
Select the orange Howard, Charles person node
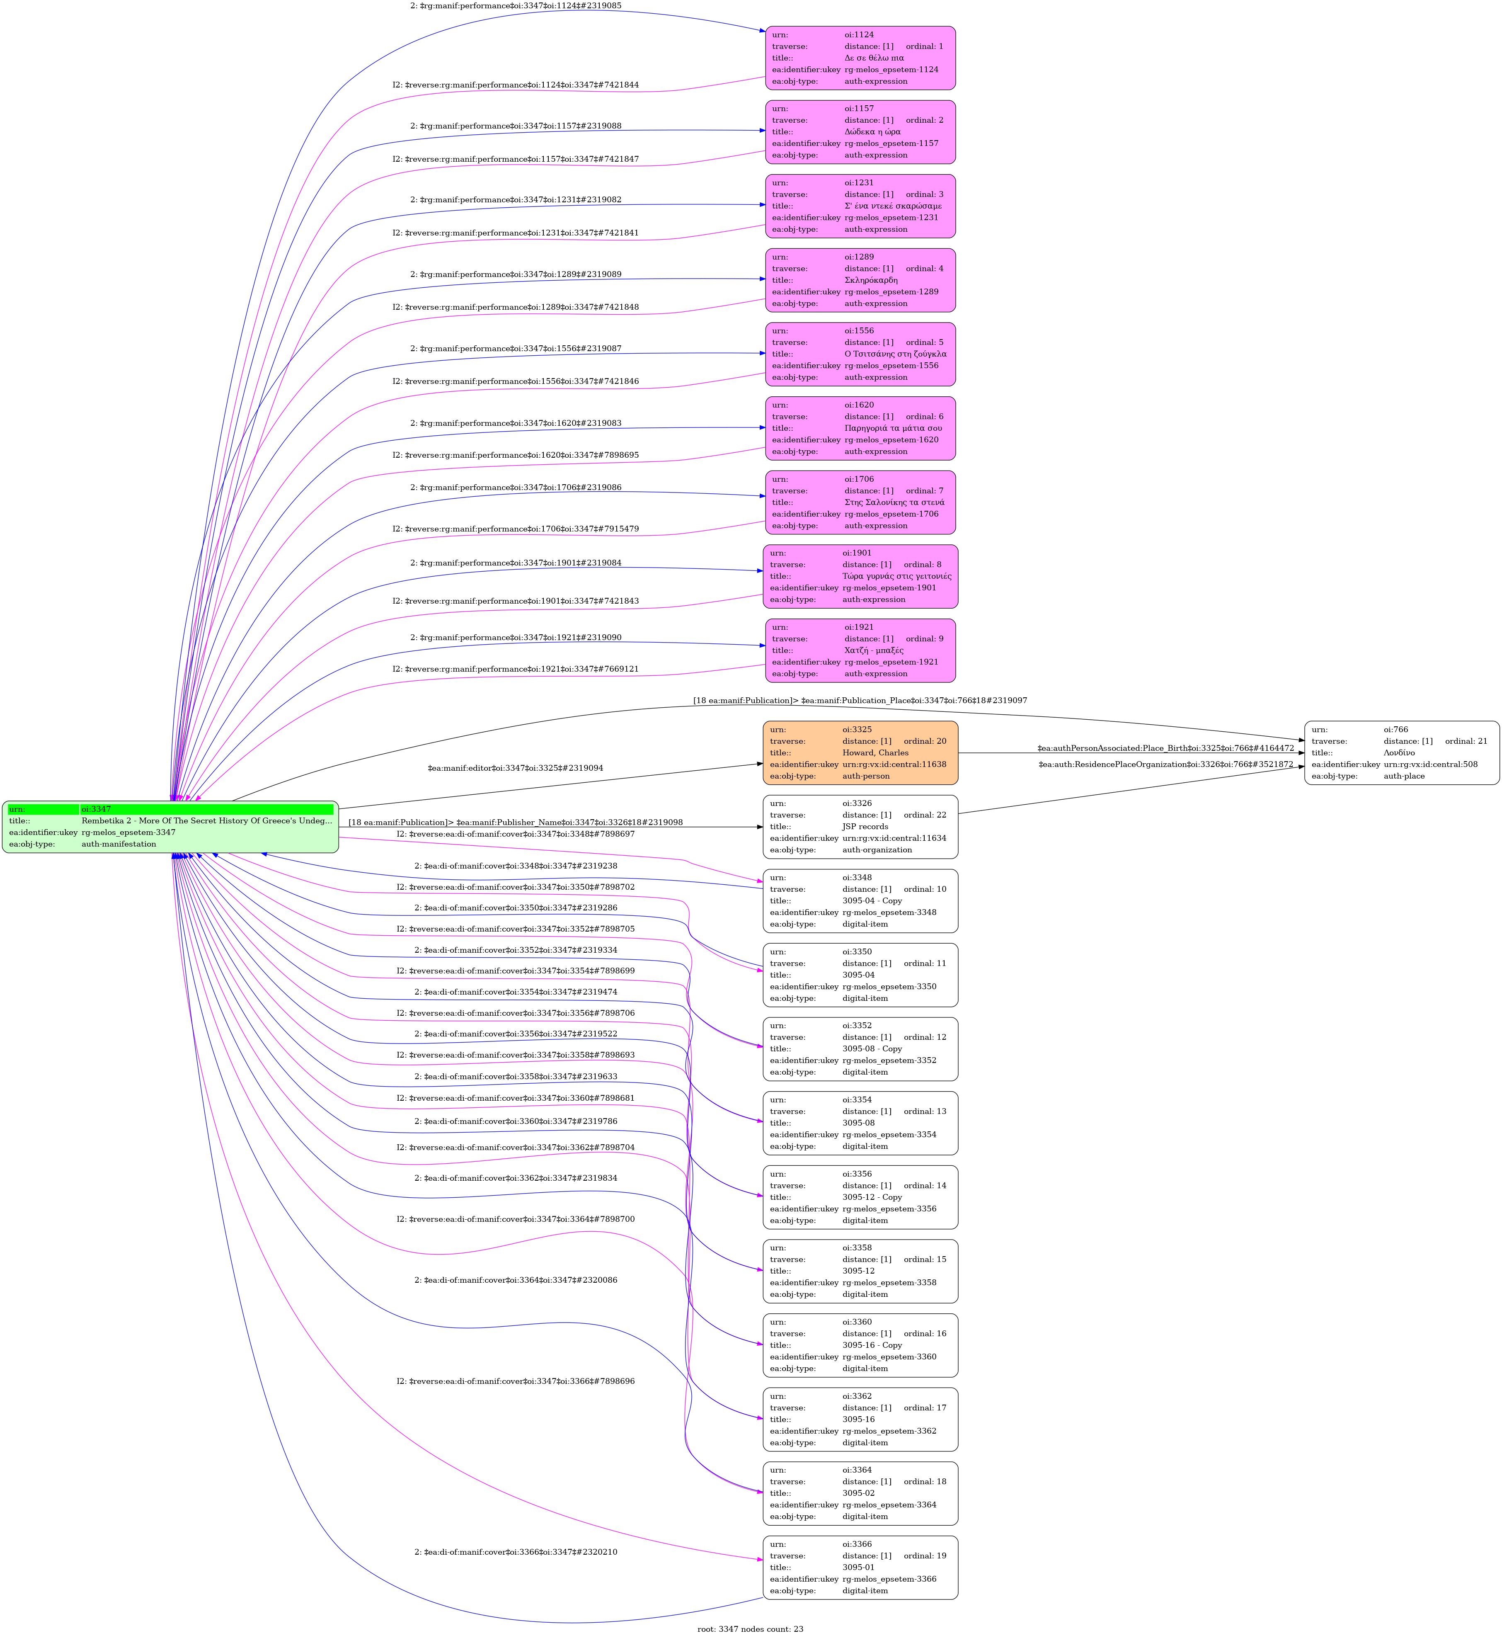(x=860, y=752)
